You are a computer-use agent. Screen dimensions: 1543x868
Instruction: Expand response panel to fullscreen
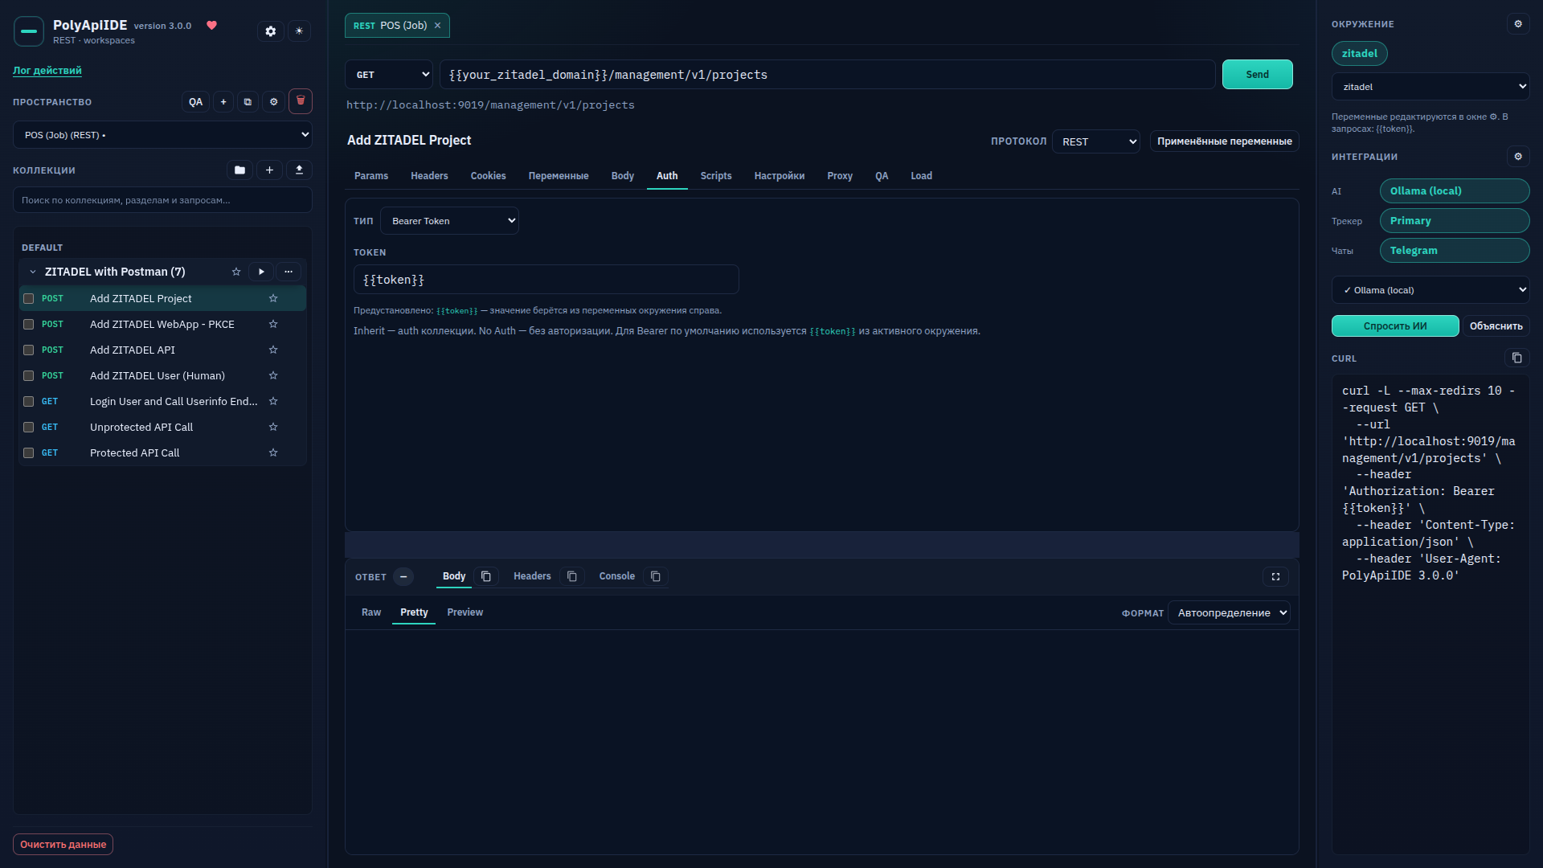coord(1275,576)
